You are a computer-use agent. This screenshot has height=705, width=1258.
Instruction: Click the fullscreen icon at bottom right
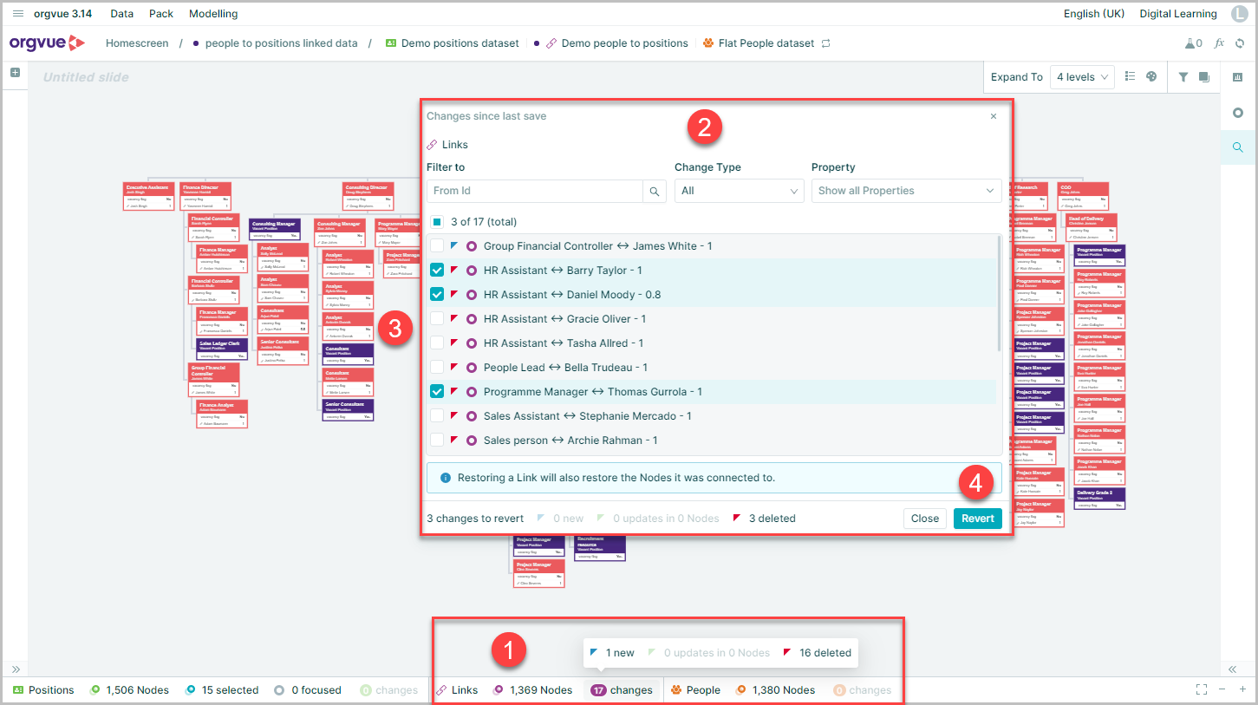click(1202, 689)
